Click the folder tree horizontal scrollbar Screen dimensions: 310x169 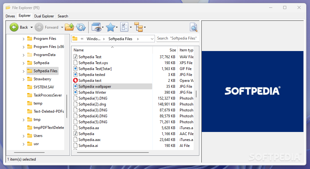(29, 153)
